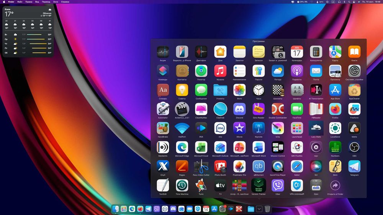Screen dimensions: 383x215
Task: Launch the AI Transcription app
Action: 316,90
